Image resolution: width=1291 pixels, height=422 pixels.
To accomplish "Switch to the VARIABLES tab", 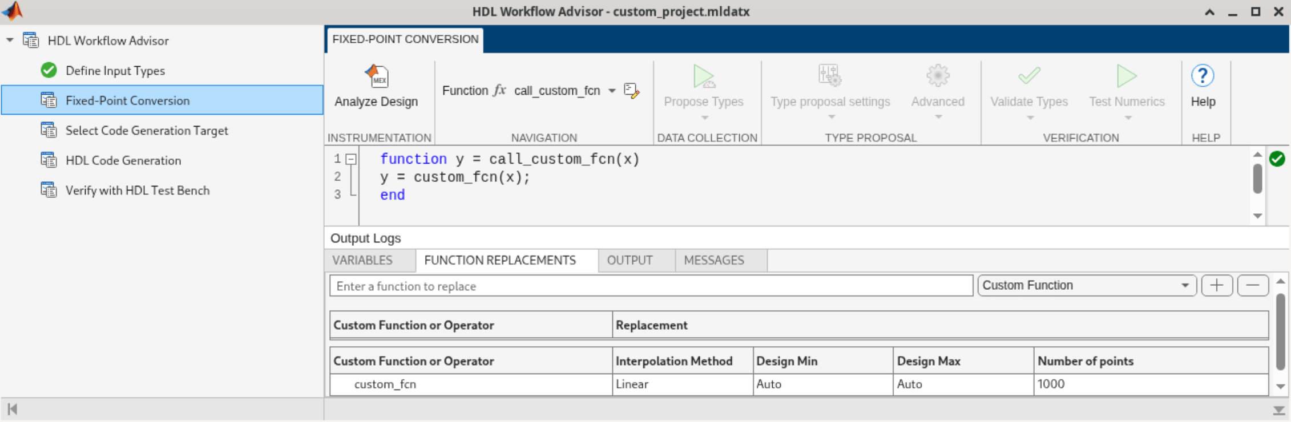I will click(370, 261).
